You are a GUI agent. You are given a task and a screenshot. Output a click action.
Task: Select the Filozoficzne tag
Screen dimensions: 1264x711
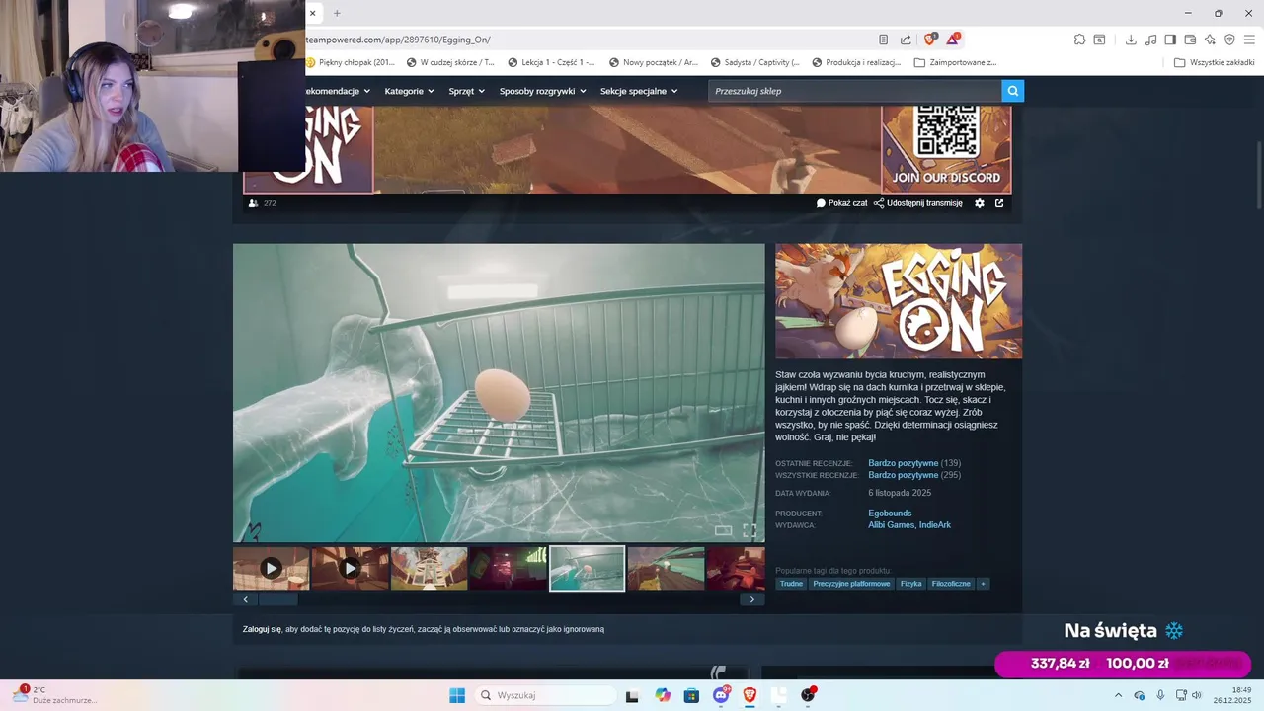point(951,584)
